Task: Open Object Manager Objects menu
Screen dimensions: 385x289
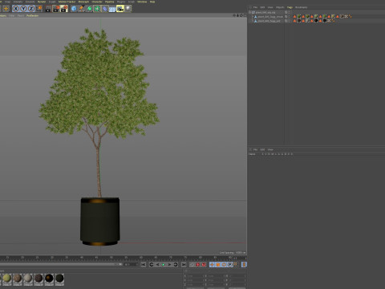Action: (x=280, y=7)
